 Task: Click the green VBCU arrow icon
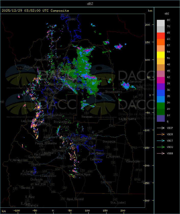[161, 147]
